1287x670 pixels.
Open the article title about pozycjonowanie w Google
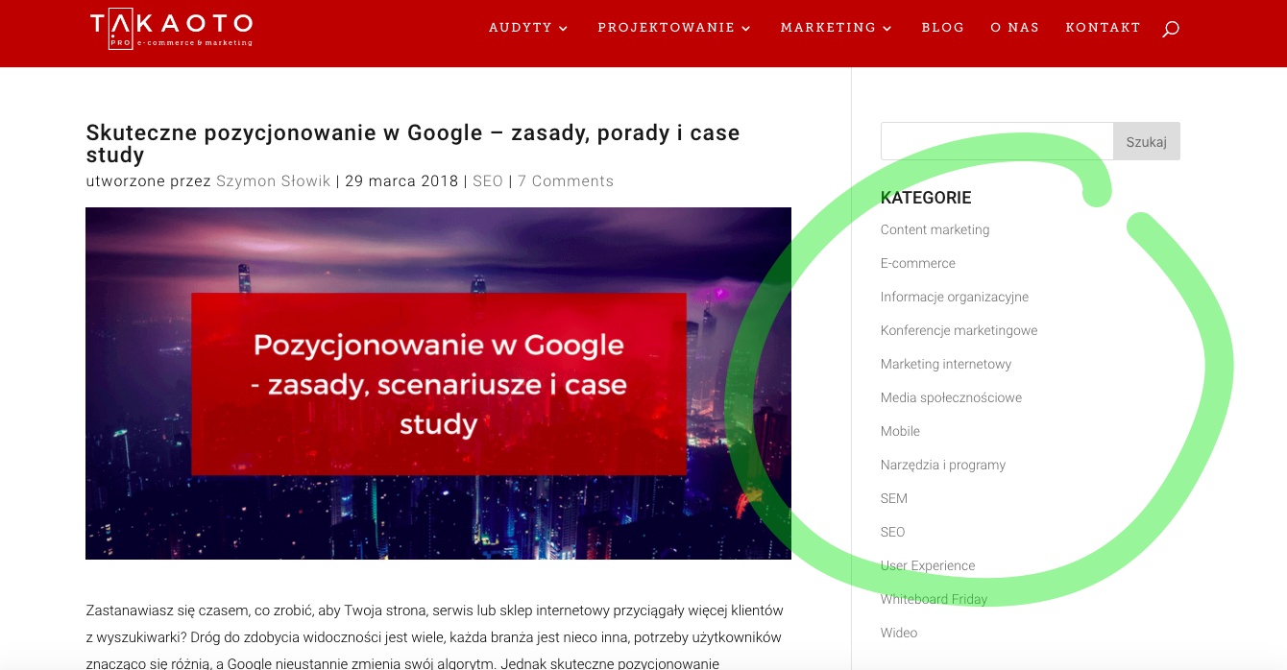click(x=413, y=144)
